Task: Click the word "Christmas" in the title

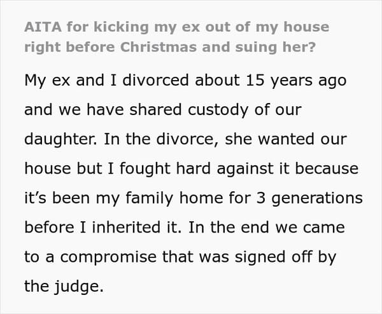Action: 159,47
